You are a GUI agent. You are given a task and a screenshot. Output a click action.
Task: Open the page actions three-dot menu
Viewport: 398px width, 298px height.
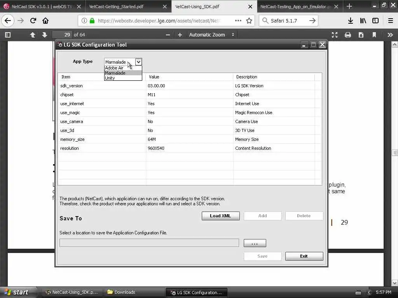pos(238,21)
